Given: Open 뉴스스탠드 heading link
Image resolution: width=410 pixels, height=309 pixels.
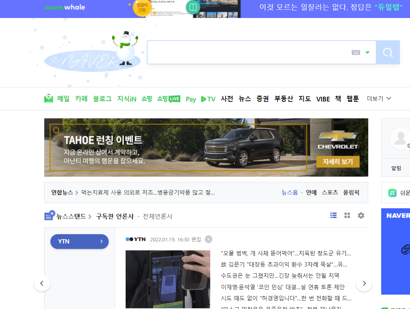Looking at the screenshot, I should 71,216.
